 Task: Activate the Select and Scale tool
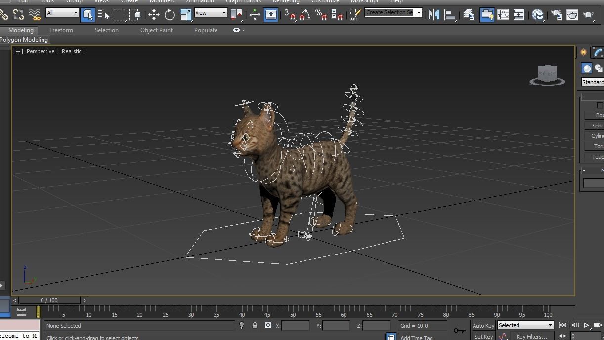pos(186,15)
